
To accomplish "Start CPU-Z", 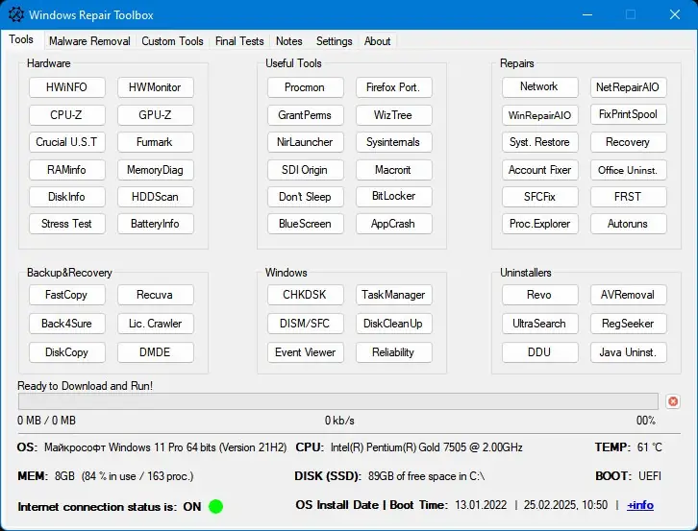I will coord(66,114).
